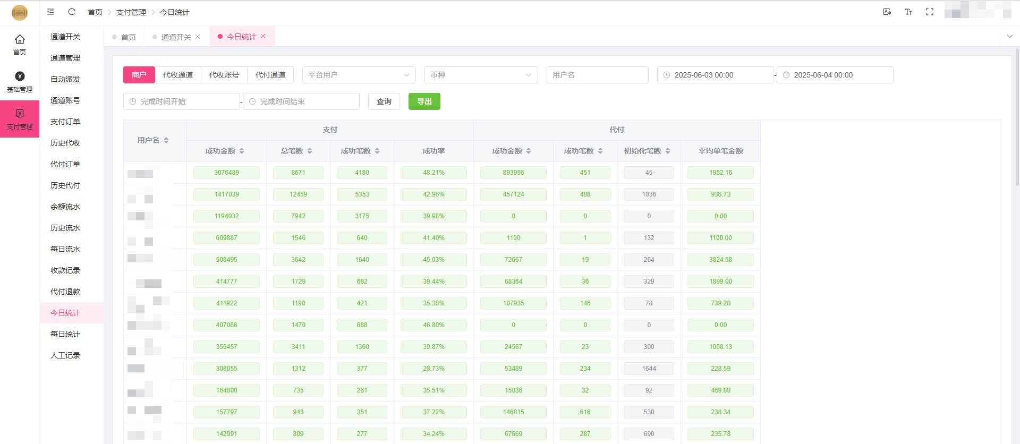1020x444 pixels.
Task: Click the 查询 button
Action: tap(384, 101)
